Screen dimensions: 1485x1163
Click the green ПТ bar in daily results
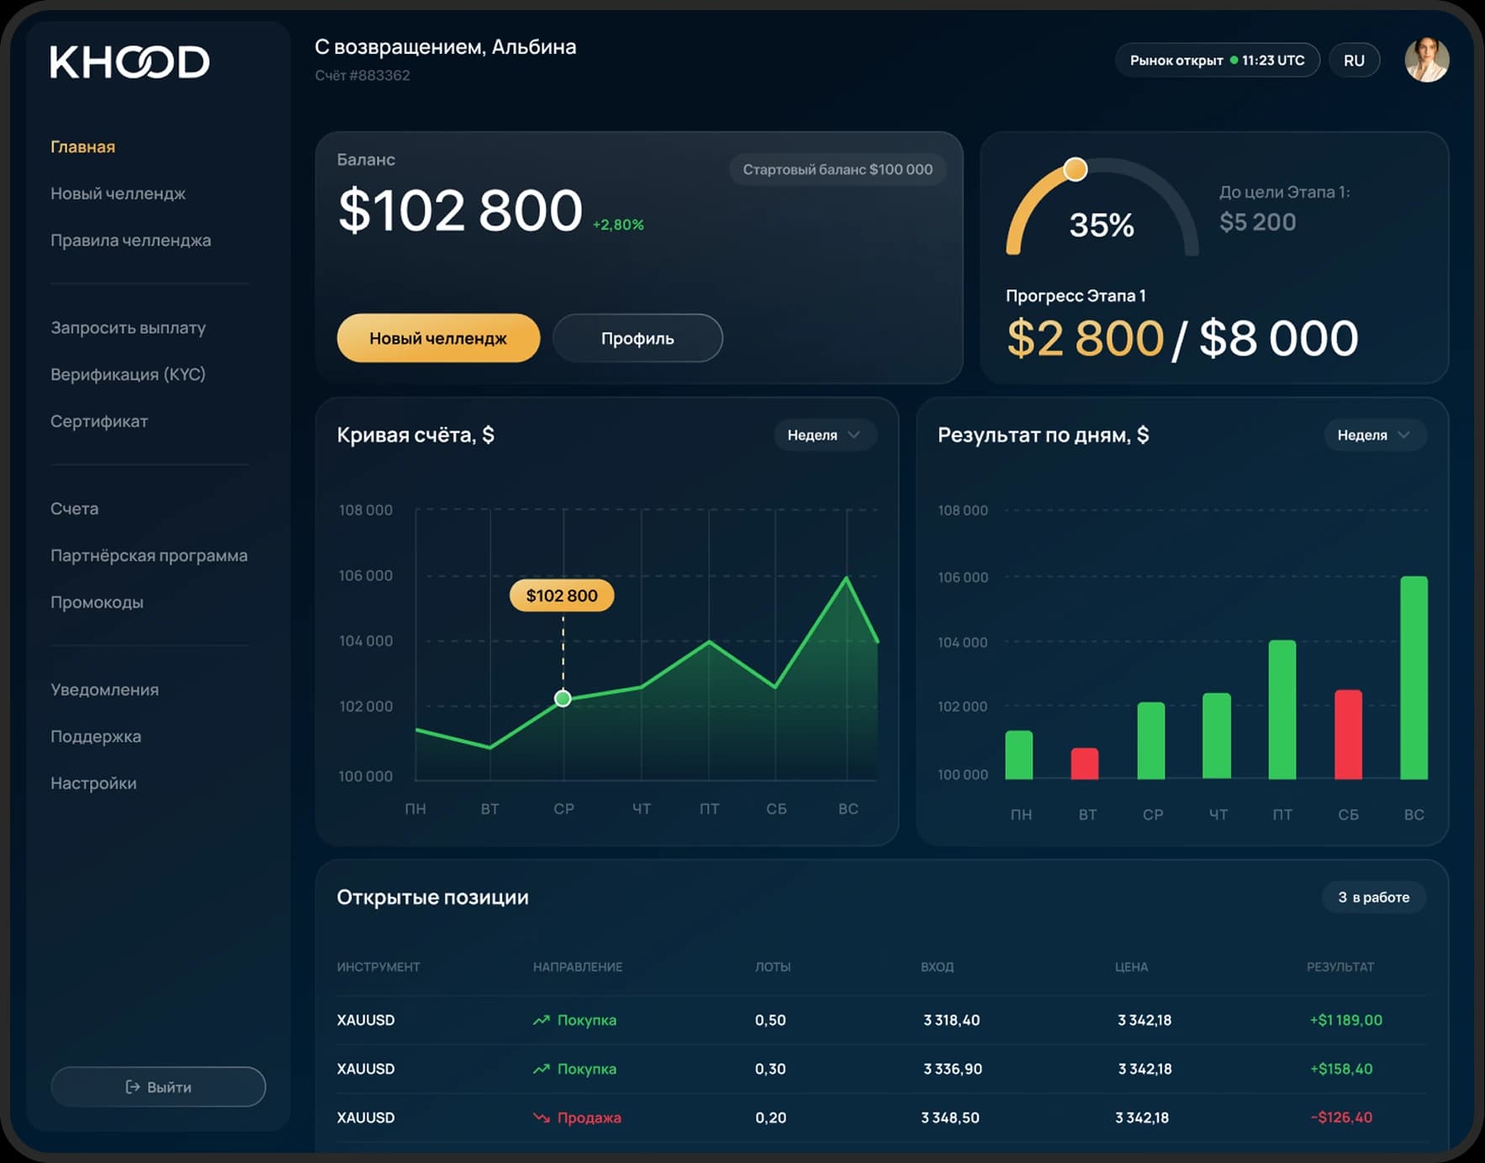coord(1282,710)
